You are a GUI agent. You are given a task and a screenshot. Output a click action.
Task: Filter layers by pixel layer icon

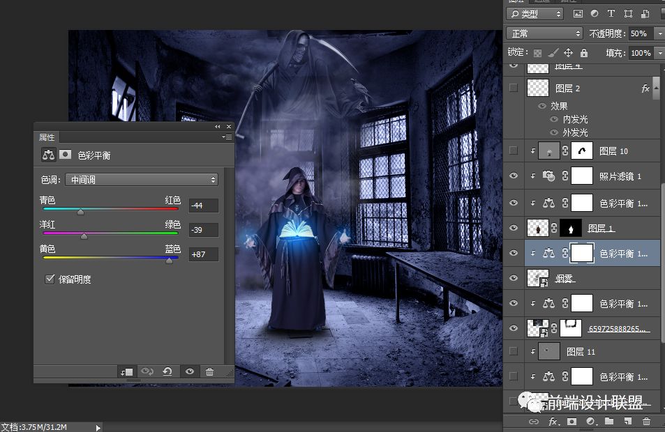(578, 13)
